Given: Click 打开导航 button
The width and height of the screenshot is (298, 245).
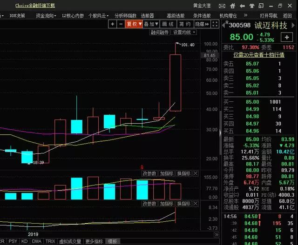Looking at the screenshot, I should click(269, 16).
